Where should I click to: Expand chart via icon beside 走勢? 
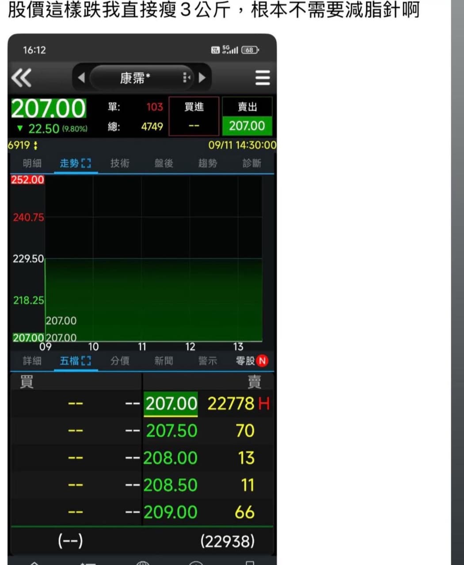pos(87,163)
